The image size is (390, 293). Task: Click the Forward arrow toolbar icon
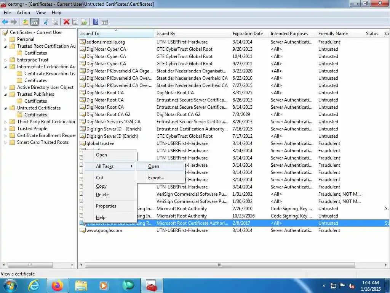14,22
